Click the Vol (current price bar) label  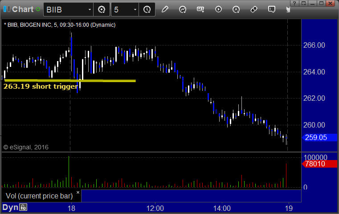39,196
